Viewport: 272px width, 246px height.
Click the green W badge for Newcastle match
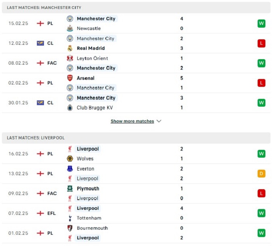click(262, 23)
